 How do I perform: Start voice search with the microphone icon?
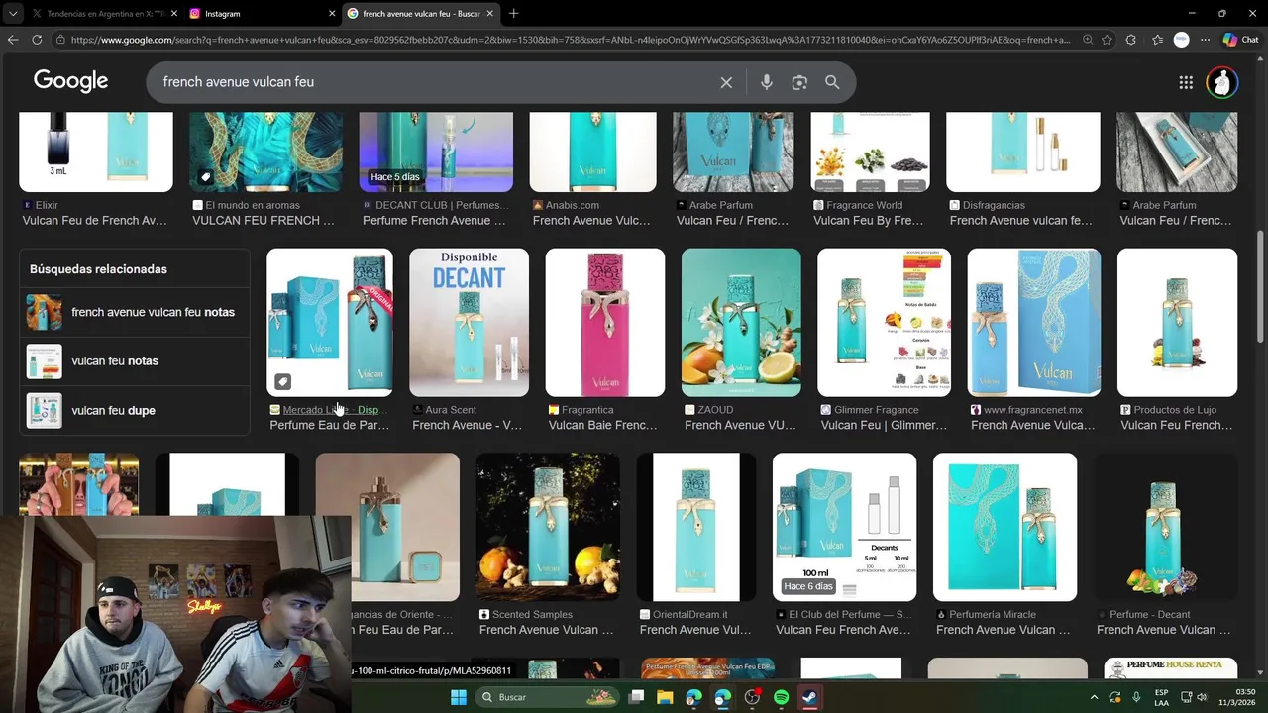[766, 82]
